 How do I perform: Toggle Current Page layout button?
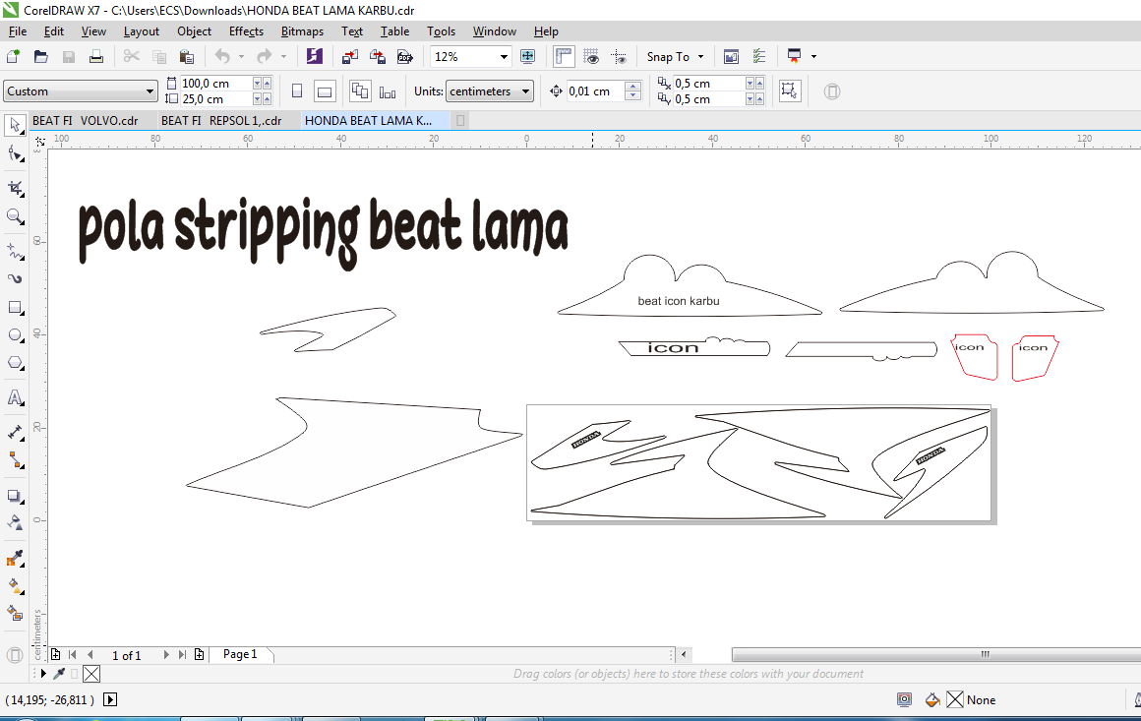[388, 92]
